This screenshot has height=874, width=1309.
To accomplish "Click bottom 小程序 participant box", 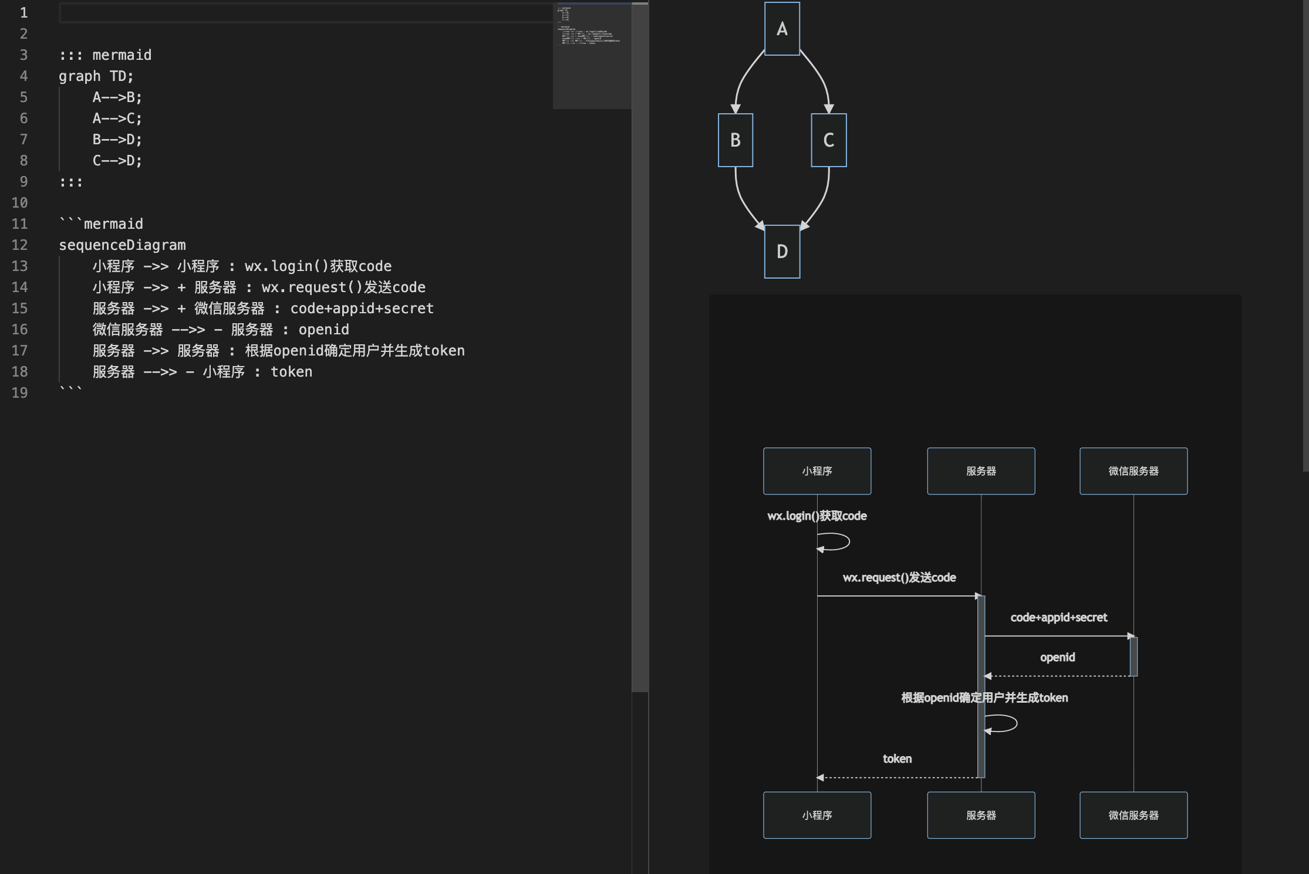I will pos(817,815).
